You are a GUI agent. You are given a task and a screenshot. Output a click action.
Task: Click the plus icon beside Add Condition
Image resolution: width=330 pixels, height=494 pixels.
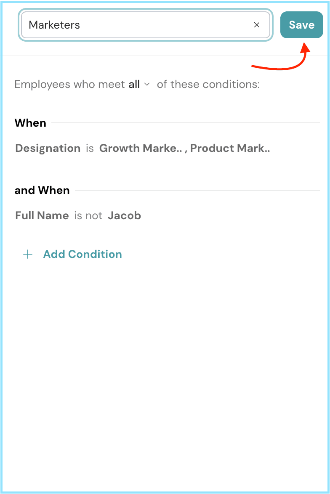point(28,254)
